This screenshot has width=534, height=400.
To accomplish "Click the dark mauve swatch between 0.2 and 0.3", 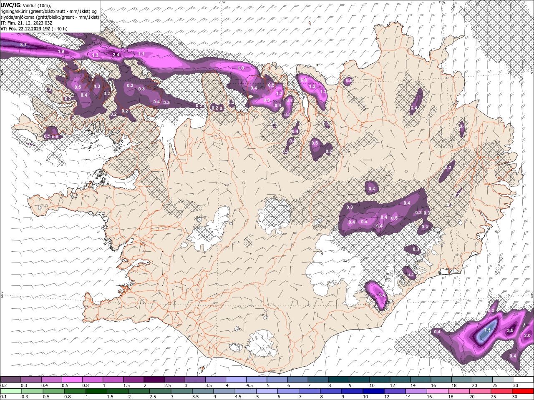I will [x=10, y=380].
